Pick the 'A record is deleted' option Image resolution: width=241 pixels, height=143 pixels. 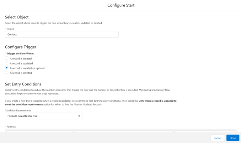(7, 73)
